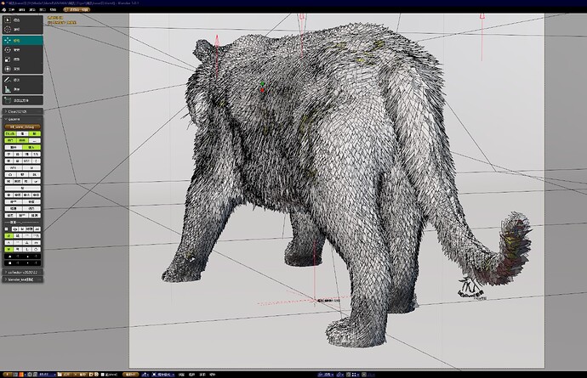Expand the collector v2020 panel
The image size is (587, 378).
click(x=22, y=272)
